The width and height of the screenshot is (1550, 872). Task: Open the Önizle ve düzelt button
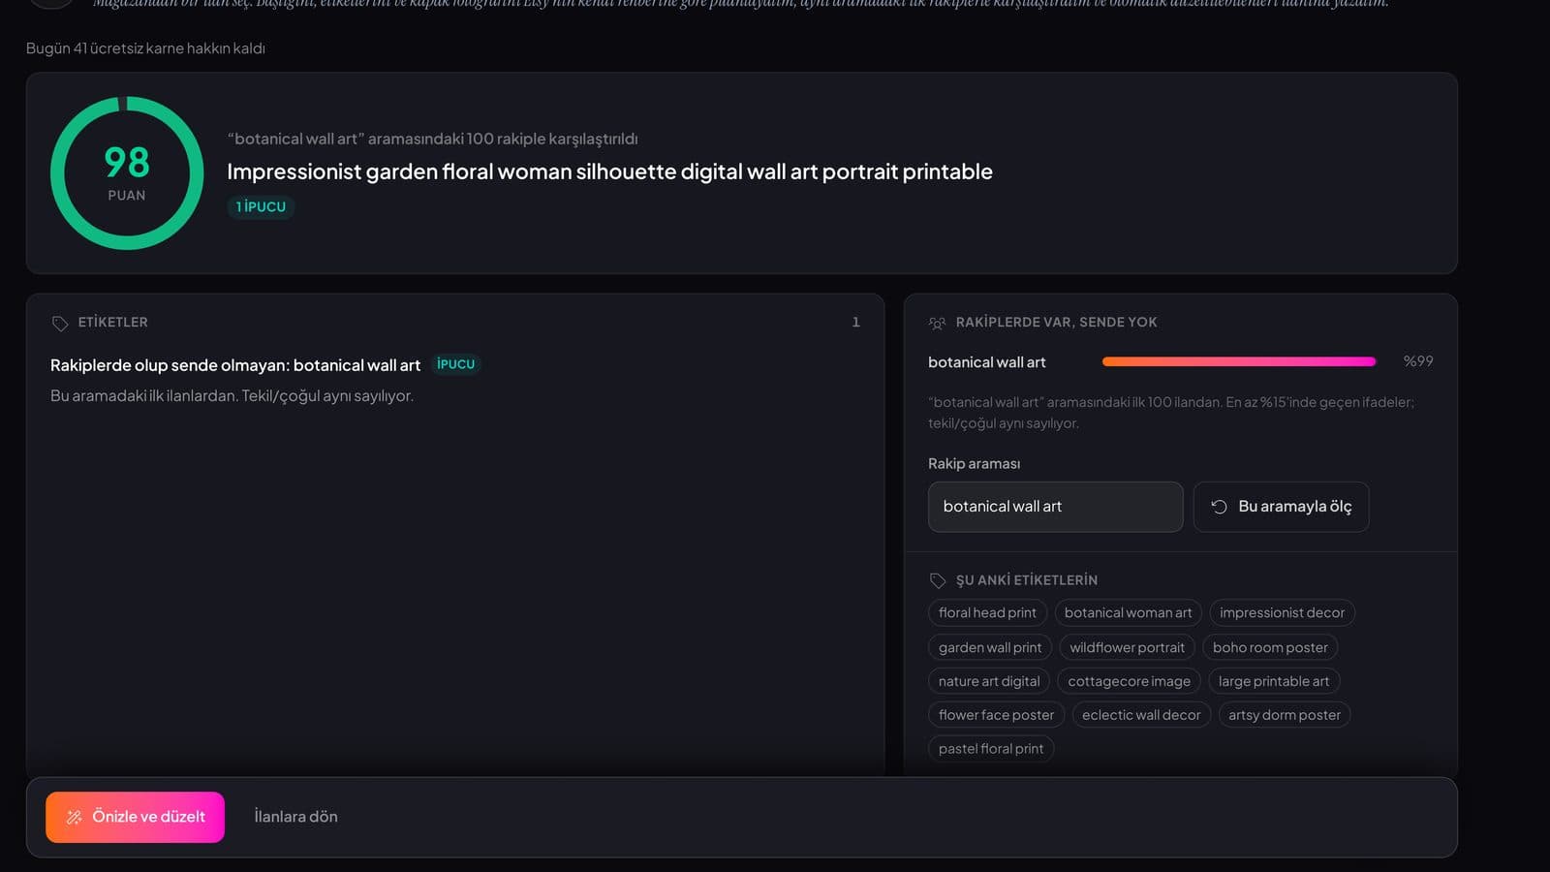point(135,817)
